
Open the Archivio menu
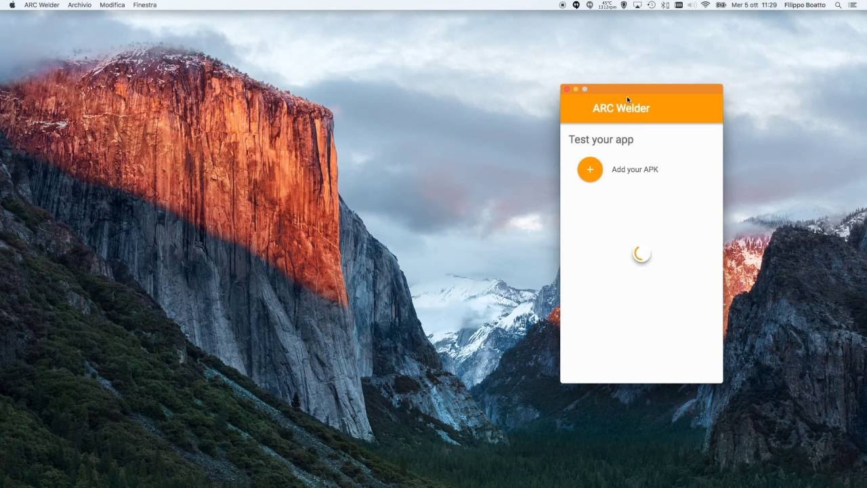click(79, 5)
